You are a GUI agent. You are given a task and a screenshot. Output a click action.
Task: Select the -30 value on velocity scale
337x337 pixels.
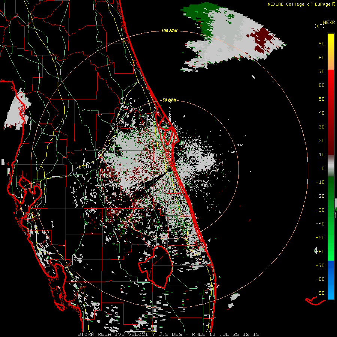click(x=320, y=210)
